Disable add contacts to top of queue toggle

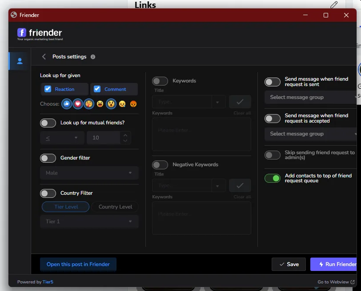coord(273,178)
